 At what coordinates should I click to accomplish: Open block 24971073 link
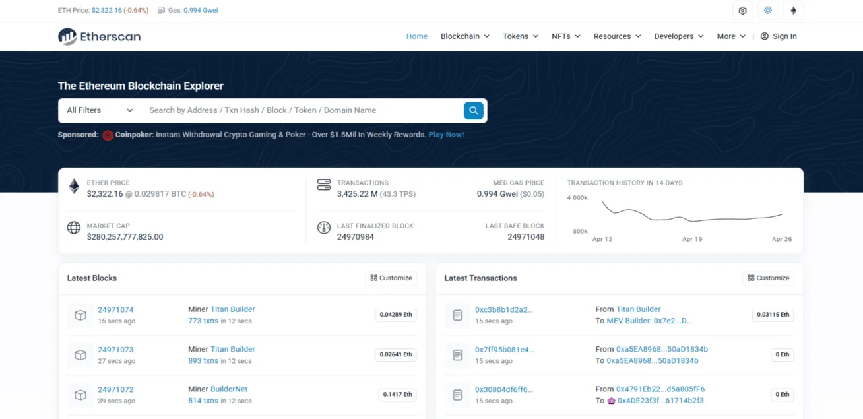click(115, 350)
